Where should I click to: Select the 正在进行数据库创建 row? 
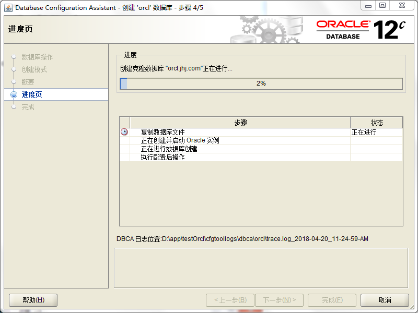click(261, 149)
